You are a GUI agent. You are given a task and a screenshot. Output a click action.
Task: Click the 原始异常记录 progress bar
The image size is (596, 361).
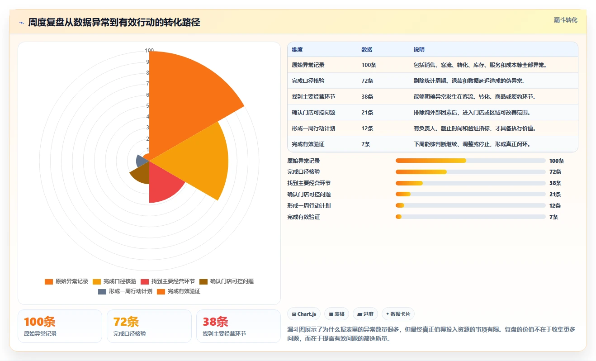click(x=471, y=161)
